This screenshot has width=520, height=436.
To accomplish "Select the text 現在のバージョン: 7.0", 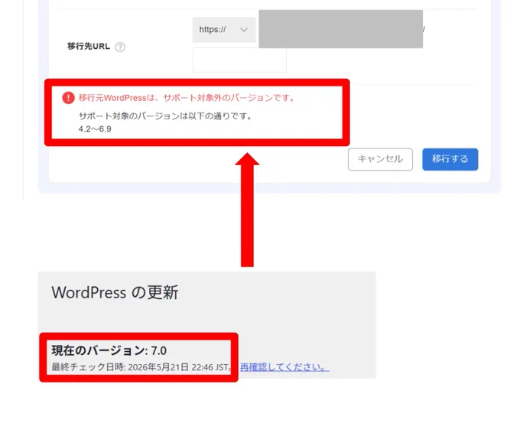I will [109, 350].
